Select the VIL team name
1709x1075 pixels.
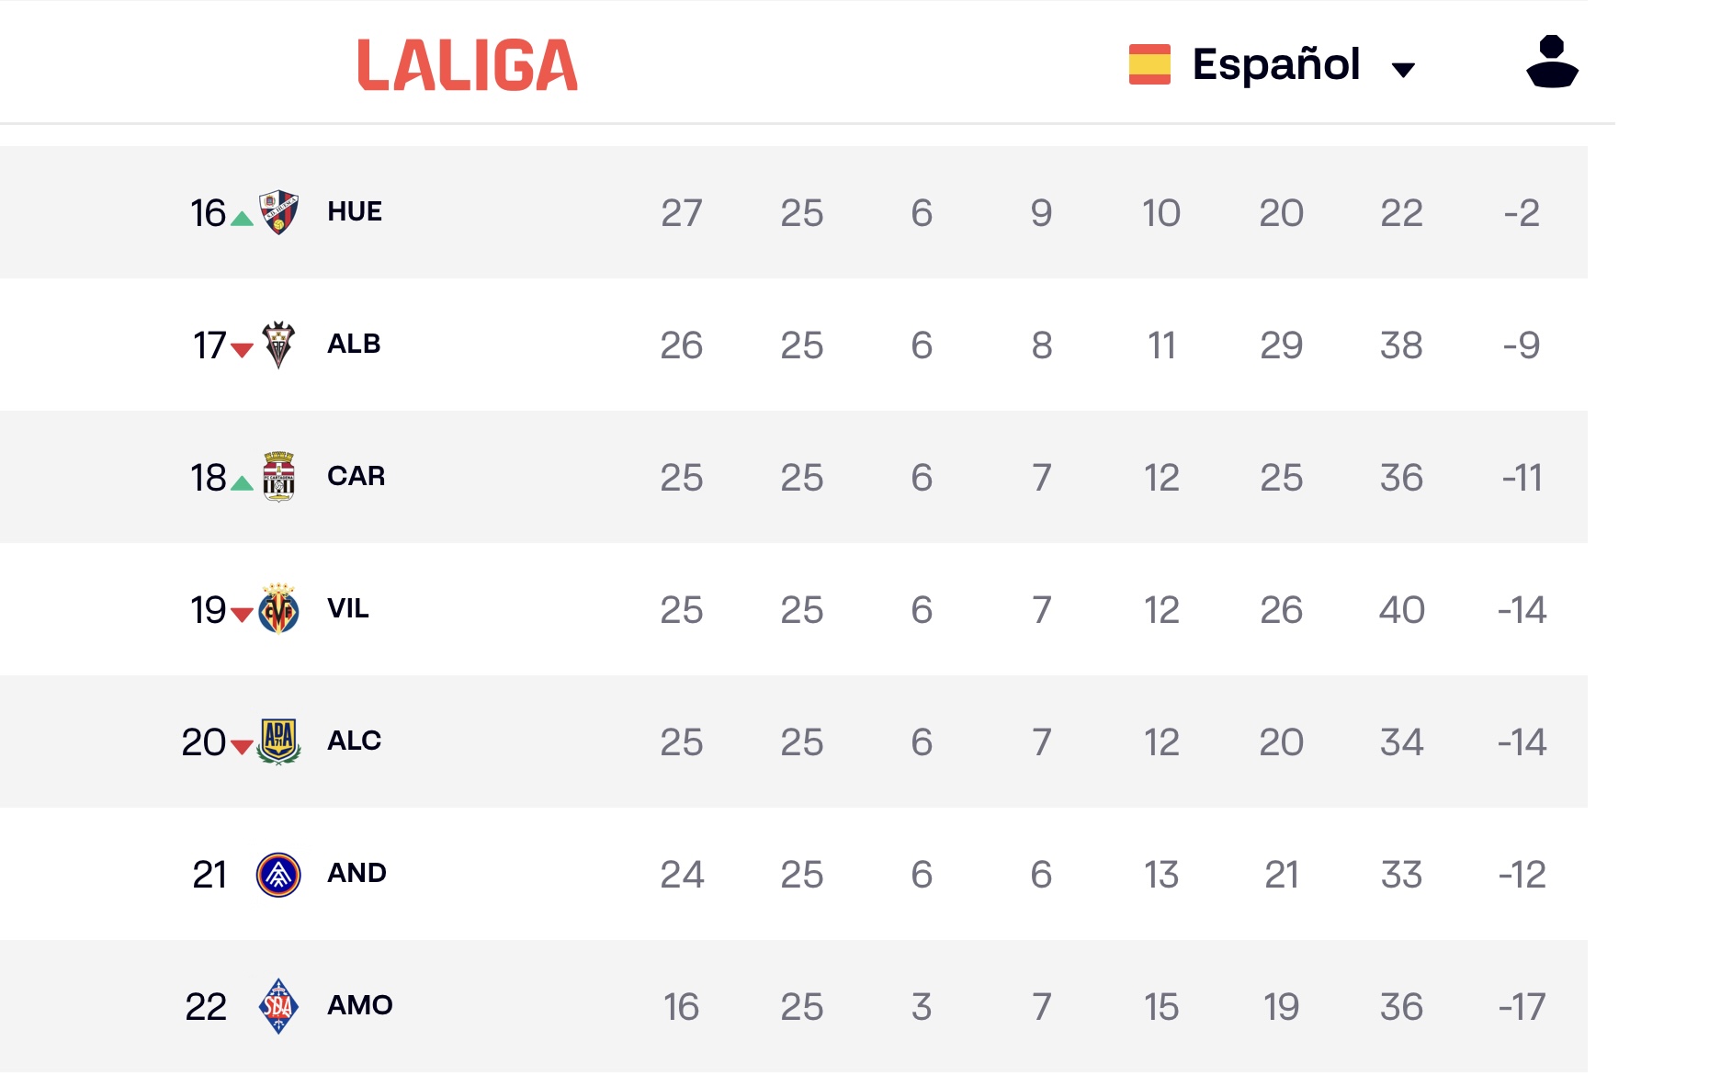click(348, 608)
